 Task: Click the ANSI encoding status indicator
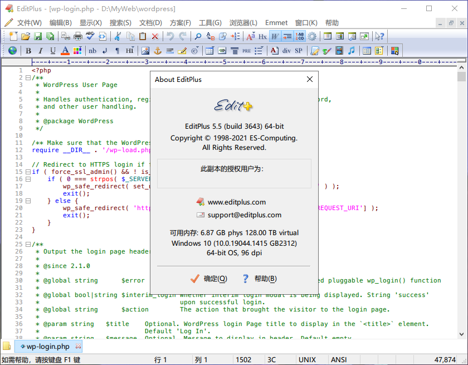pyautogui.click(x=339, y=359)
